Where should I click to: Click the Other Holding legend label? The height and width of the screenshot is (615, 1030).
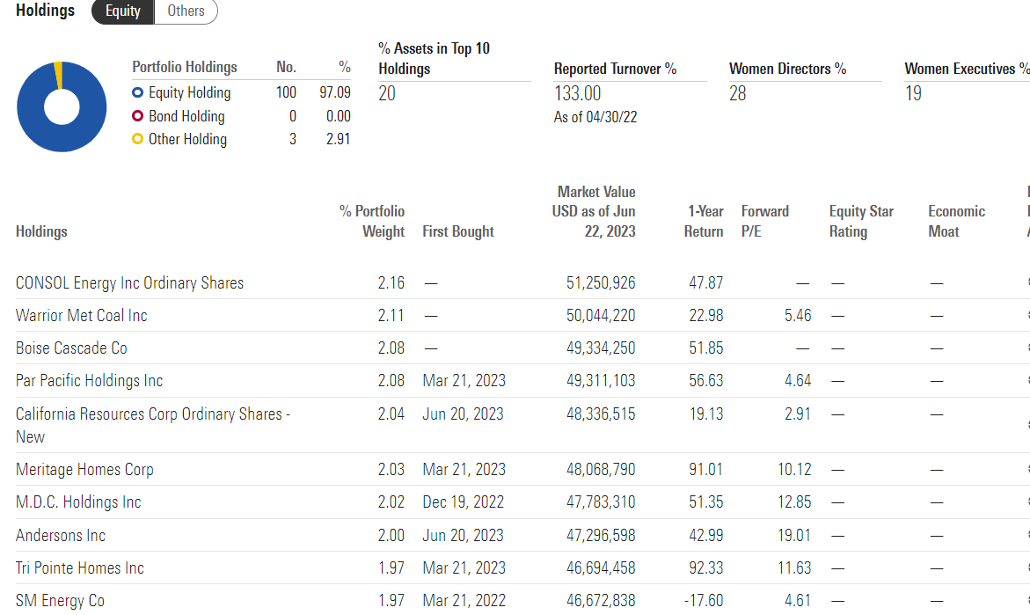(x=188, y=139)
